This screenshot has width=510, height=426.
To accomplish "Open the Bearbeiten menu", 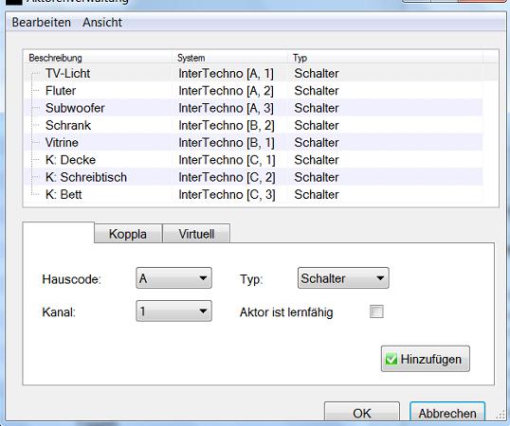I will [42, 23].
